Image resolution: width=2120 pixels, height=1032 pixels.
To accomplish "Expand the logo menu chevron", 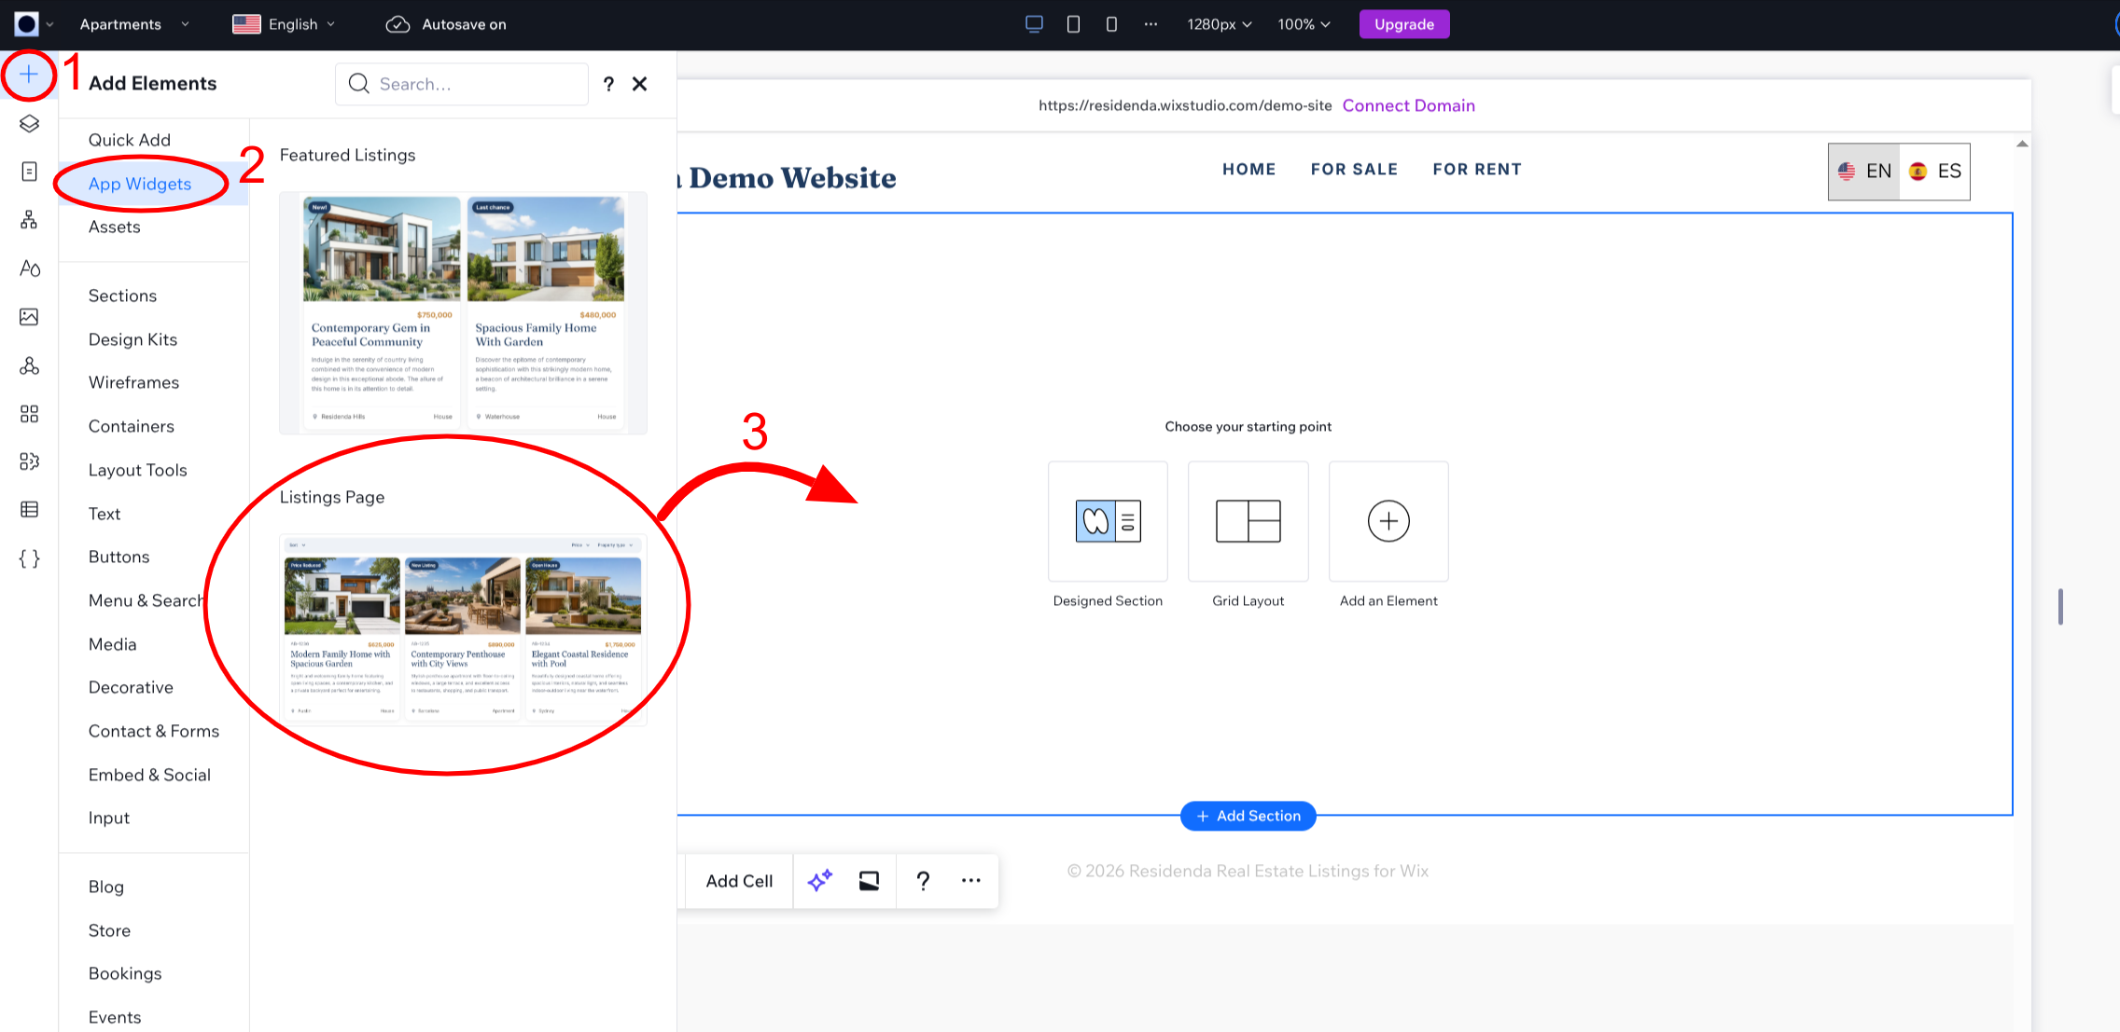I will tap(50, 24).
